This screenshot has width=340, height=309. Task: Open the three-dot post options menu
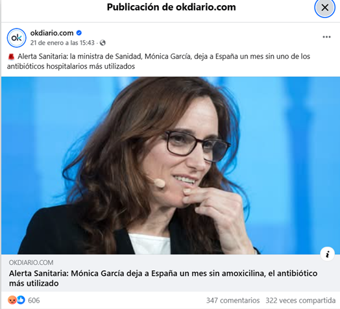point(326,37)
